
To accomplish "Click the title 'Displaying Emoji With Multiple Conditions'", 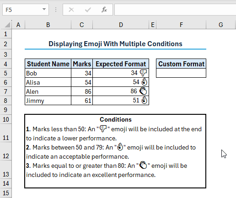I will coord(115,44).
